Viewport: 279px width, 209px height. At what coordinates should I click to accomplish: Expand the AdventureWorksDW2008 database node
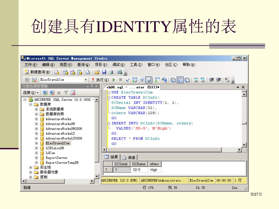pos(36,129)
